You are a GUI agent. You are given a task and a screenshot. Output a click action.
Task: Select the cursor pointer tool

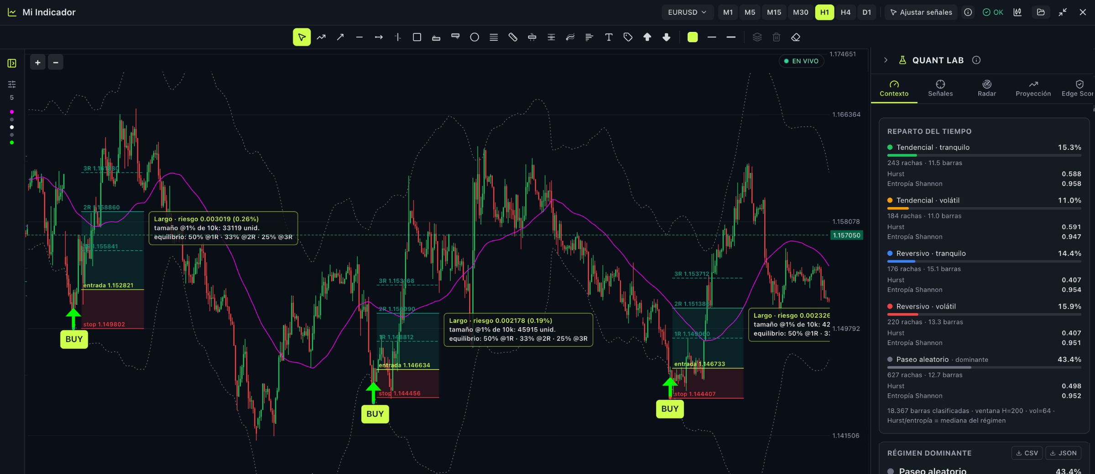[x=302, y=37]
